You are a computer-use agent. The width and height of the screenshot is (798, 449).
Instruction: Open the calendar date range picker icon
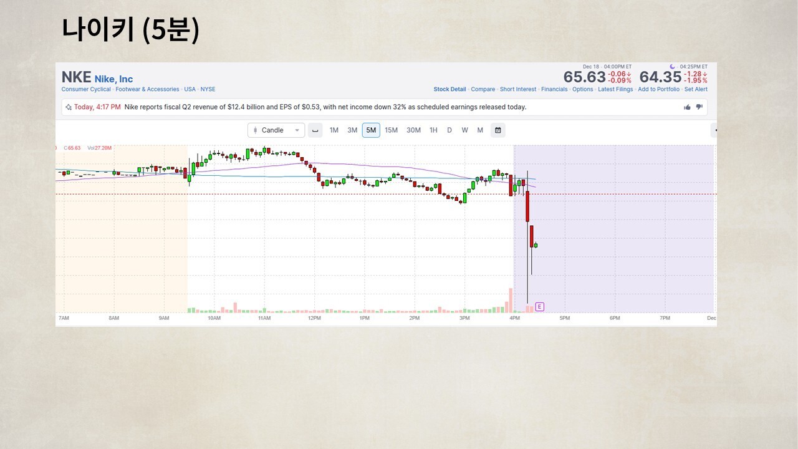pos(498,130)
